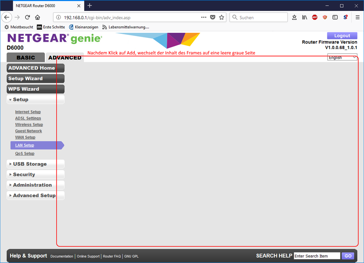Screen dimensions: 364x263
Task: Minimize the Firefox window
Action: [327, 5]
